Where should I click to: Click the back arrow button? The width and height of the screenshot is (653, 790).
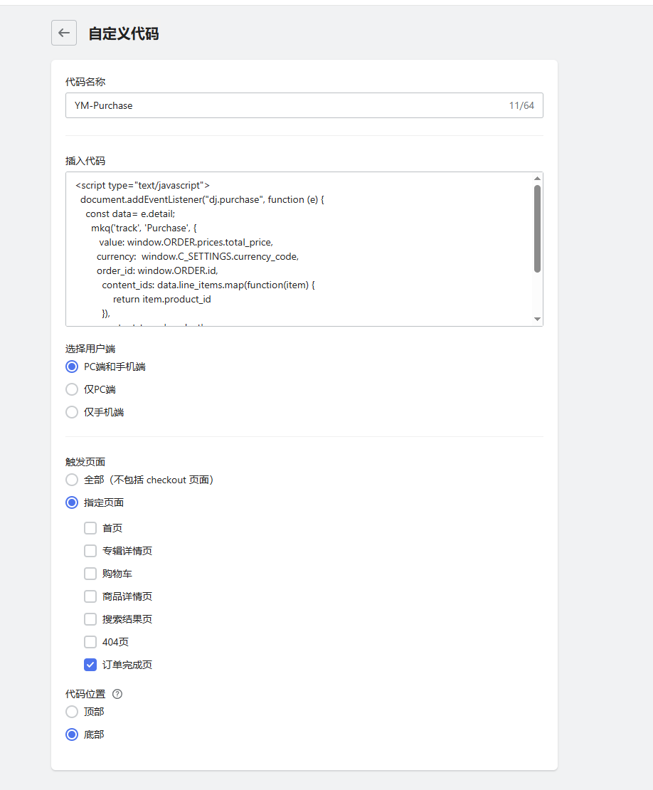point(64,33)
